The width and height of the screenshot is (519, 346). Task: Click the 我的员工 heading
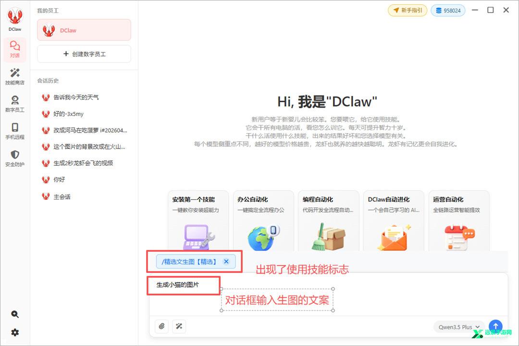[48, 11]
